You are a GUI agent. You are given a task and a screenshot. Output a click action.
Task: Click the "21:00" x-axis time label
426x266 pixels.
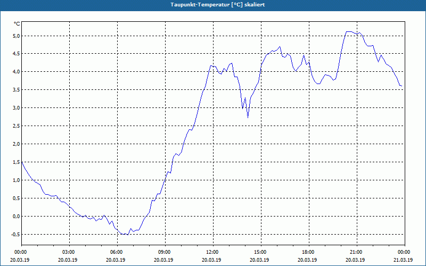pos(355,252)
